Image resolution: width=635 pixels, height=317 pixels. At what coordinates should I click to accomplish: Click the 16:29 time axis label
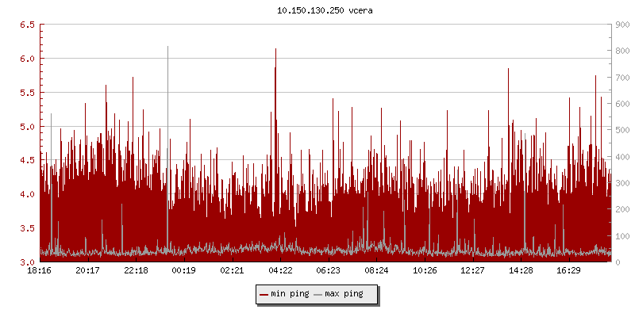point(569,271)
